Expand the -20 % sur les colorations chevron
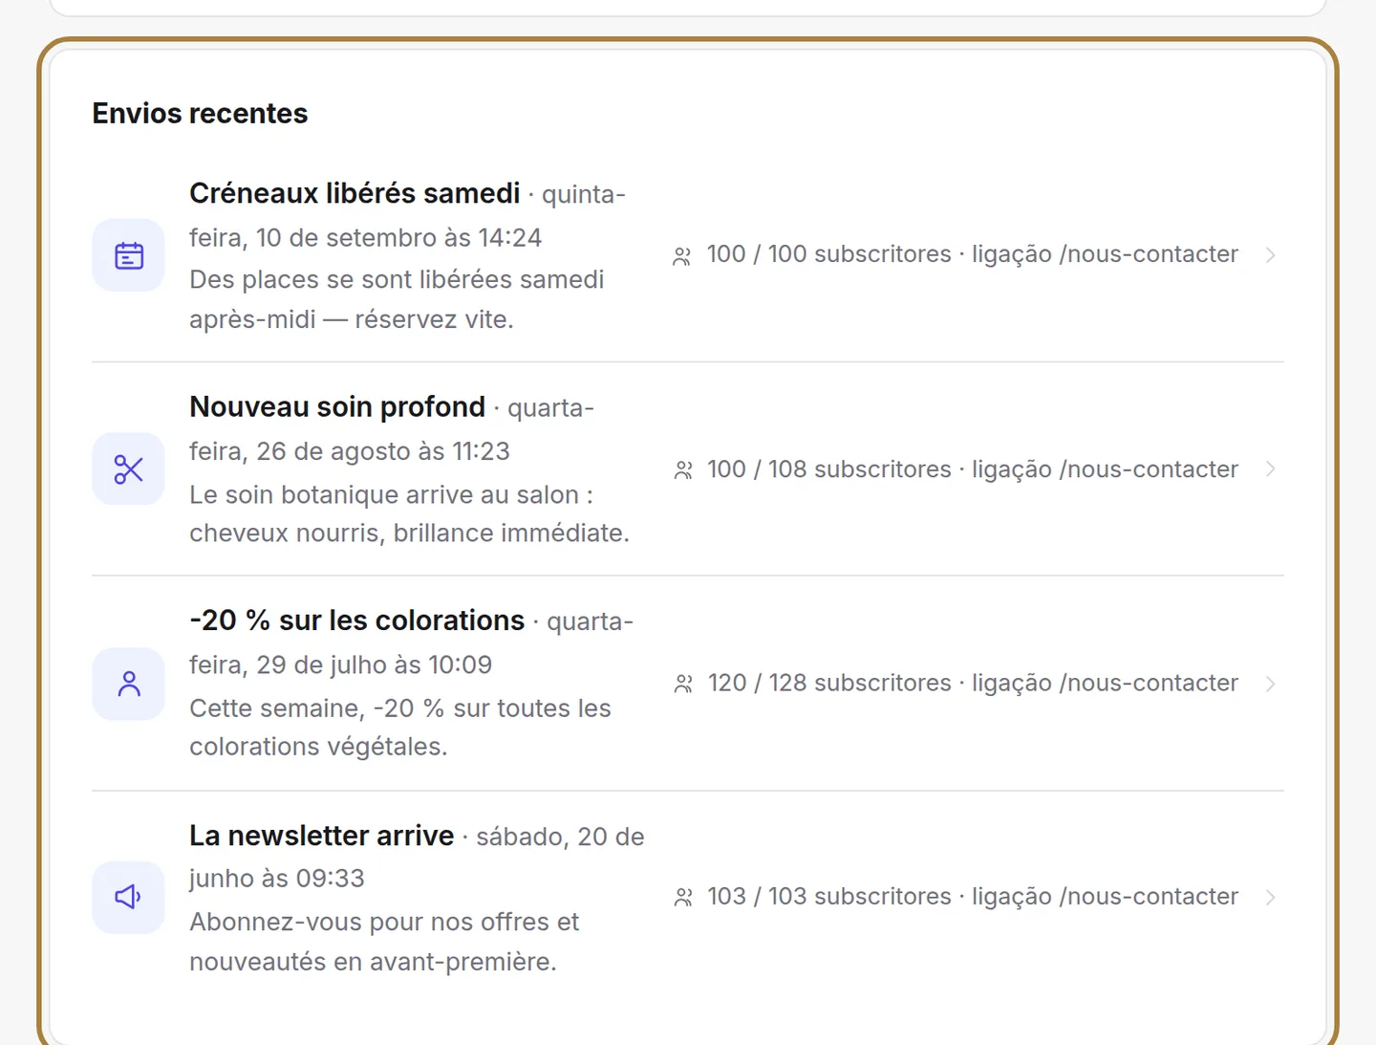 pos(1270,684)
